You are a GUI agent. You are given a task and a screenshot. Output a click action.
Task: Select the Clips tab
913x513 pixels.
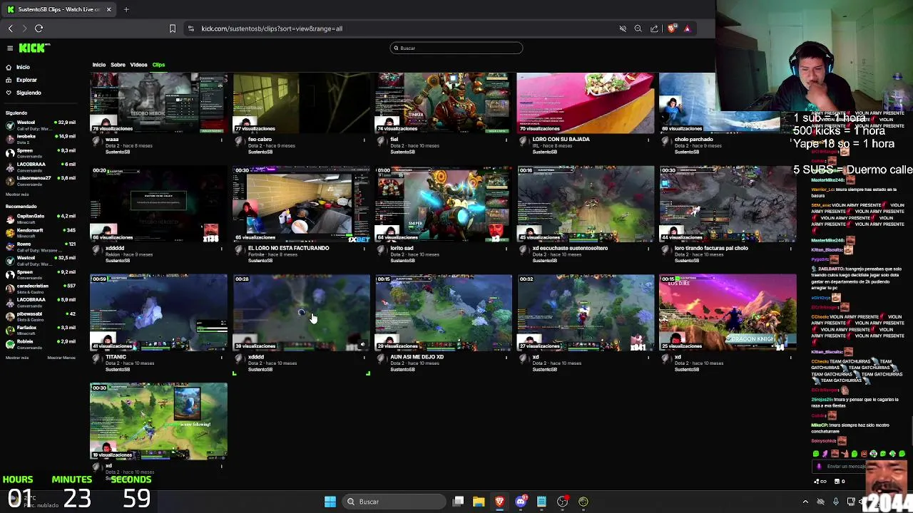click(x=158, y=65)
